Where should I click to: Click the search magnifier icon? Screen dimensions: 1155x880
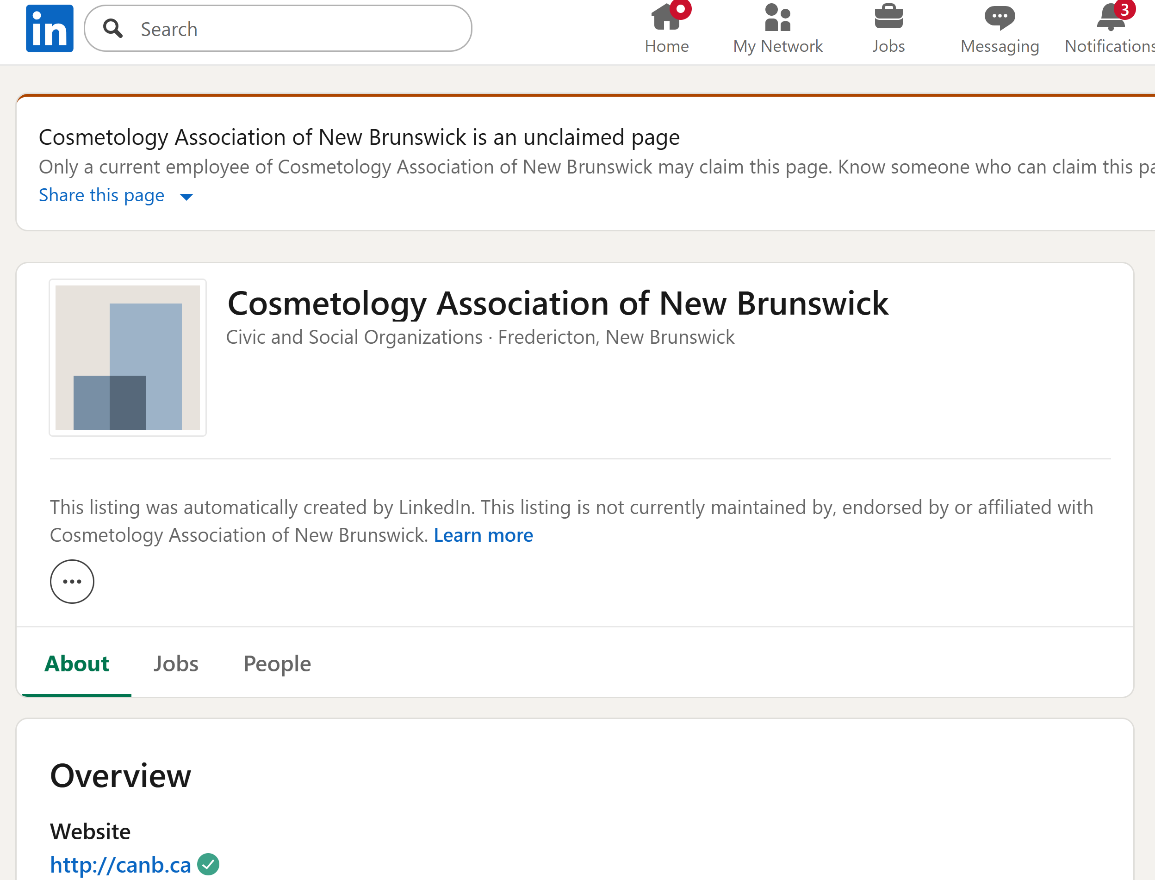tap(112, 29)
